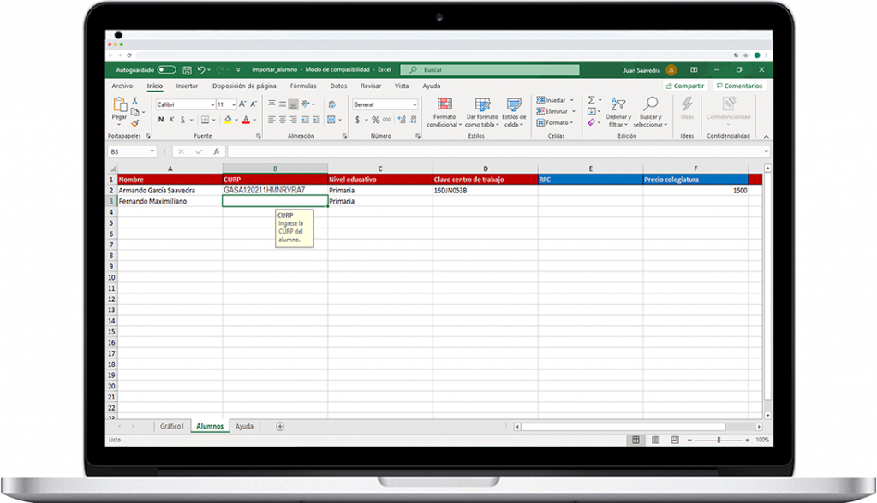Click the Undo arrow icon
The height and width of the screenshot is (503, 877).
point(201,69)
